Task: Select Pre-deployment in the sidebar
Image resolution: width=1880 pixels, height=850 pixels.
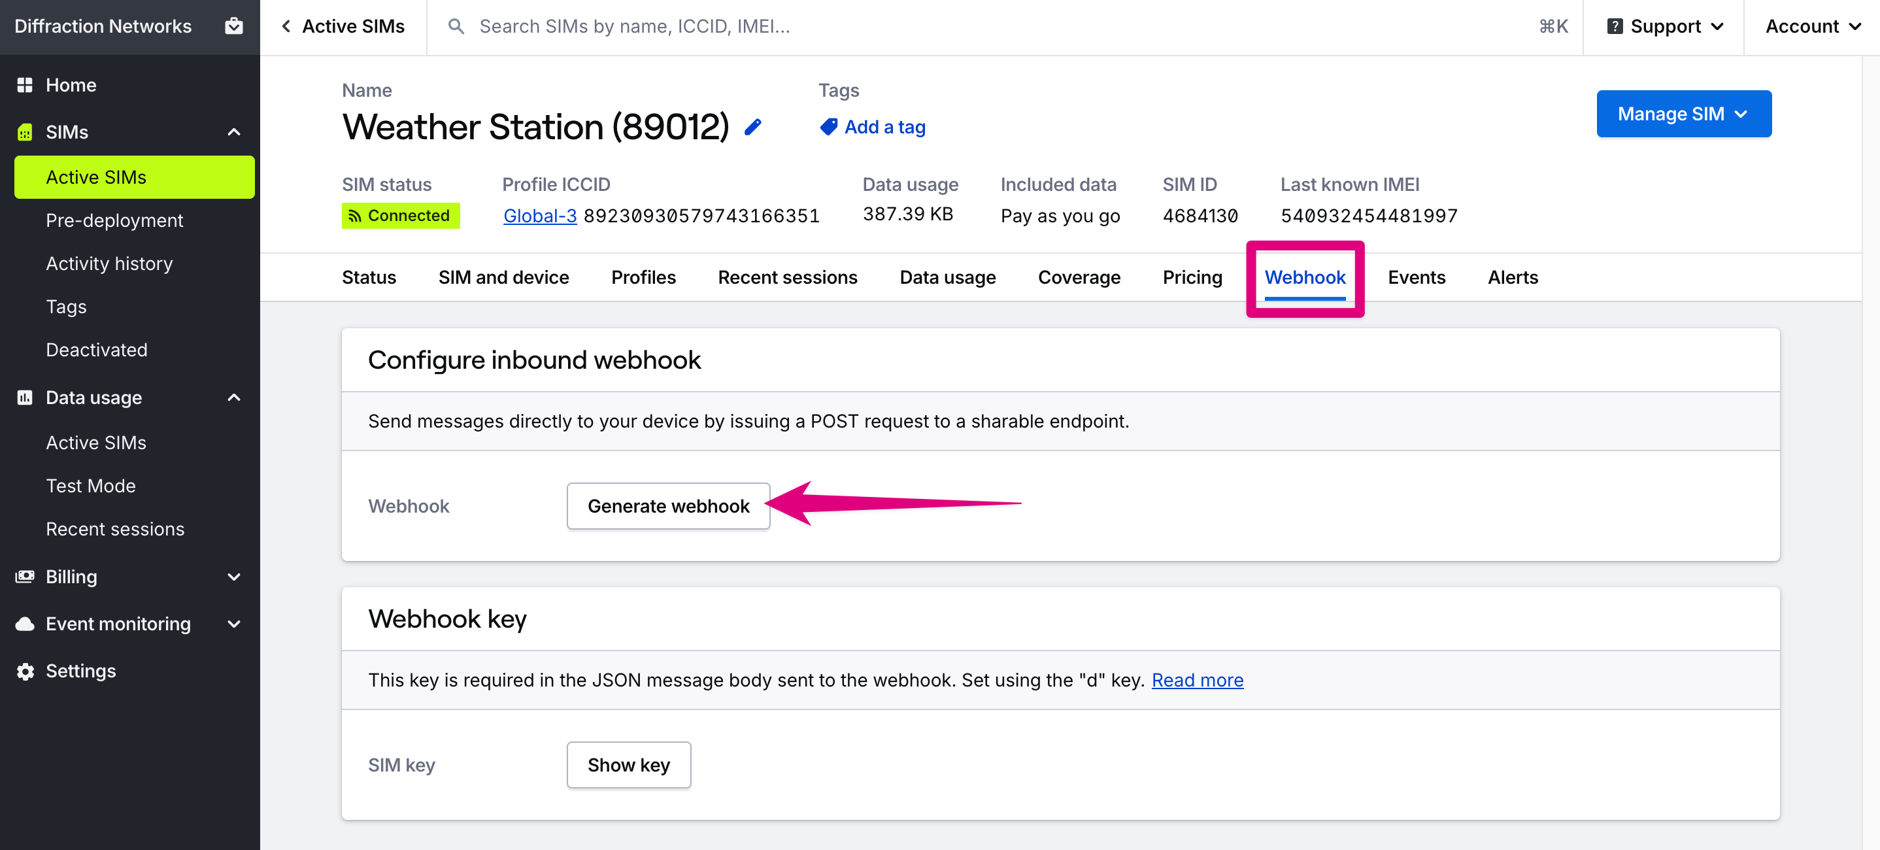Action: click(114, 220)
